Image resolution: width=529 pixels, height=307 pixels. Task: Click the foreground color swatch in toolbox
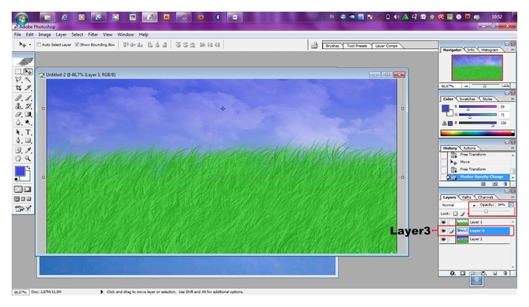point(20,171)
